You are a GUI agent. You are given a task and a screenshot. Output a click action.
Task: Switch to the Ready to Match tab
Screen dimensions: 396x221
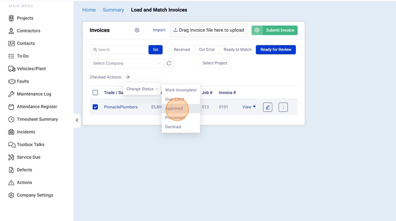[x=238, y=50]
